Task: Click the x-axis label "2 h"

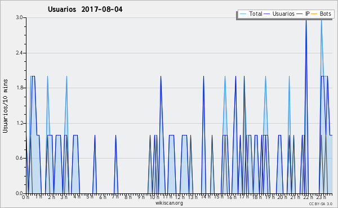Action: click(51, 197)
